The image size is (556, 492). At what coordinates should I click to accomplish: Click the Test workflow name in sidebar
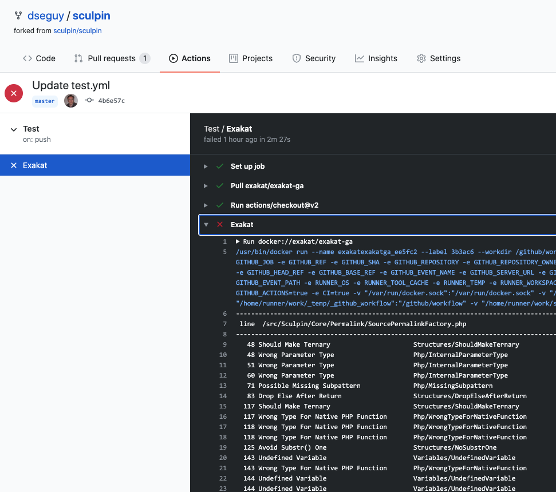(x=31, y=129)
